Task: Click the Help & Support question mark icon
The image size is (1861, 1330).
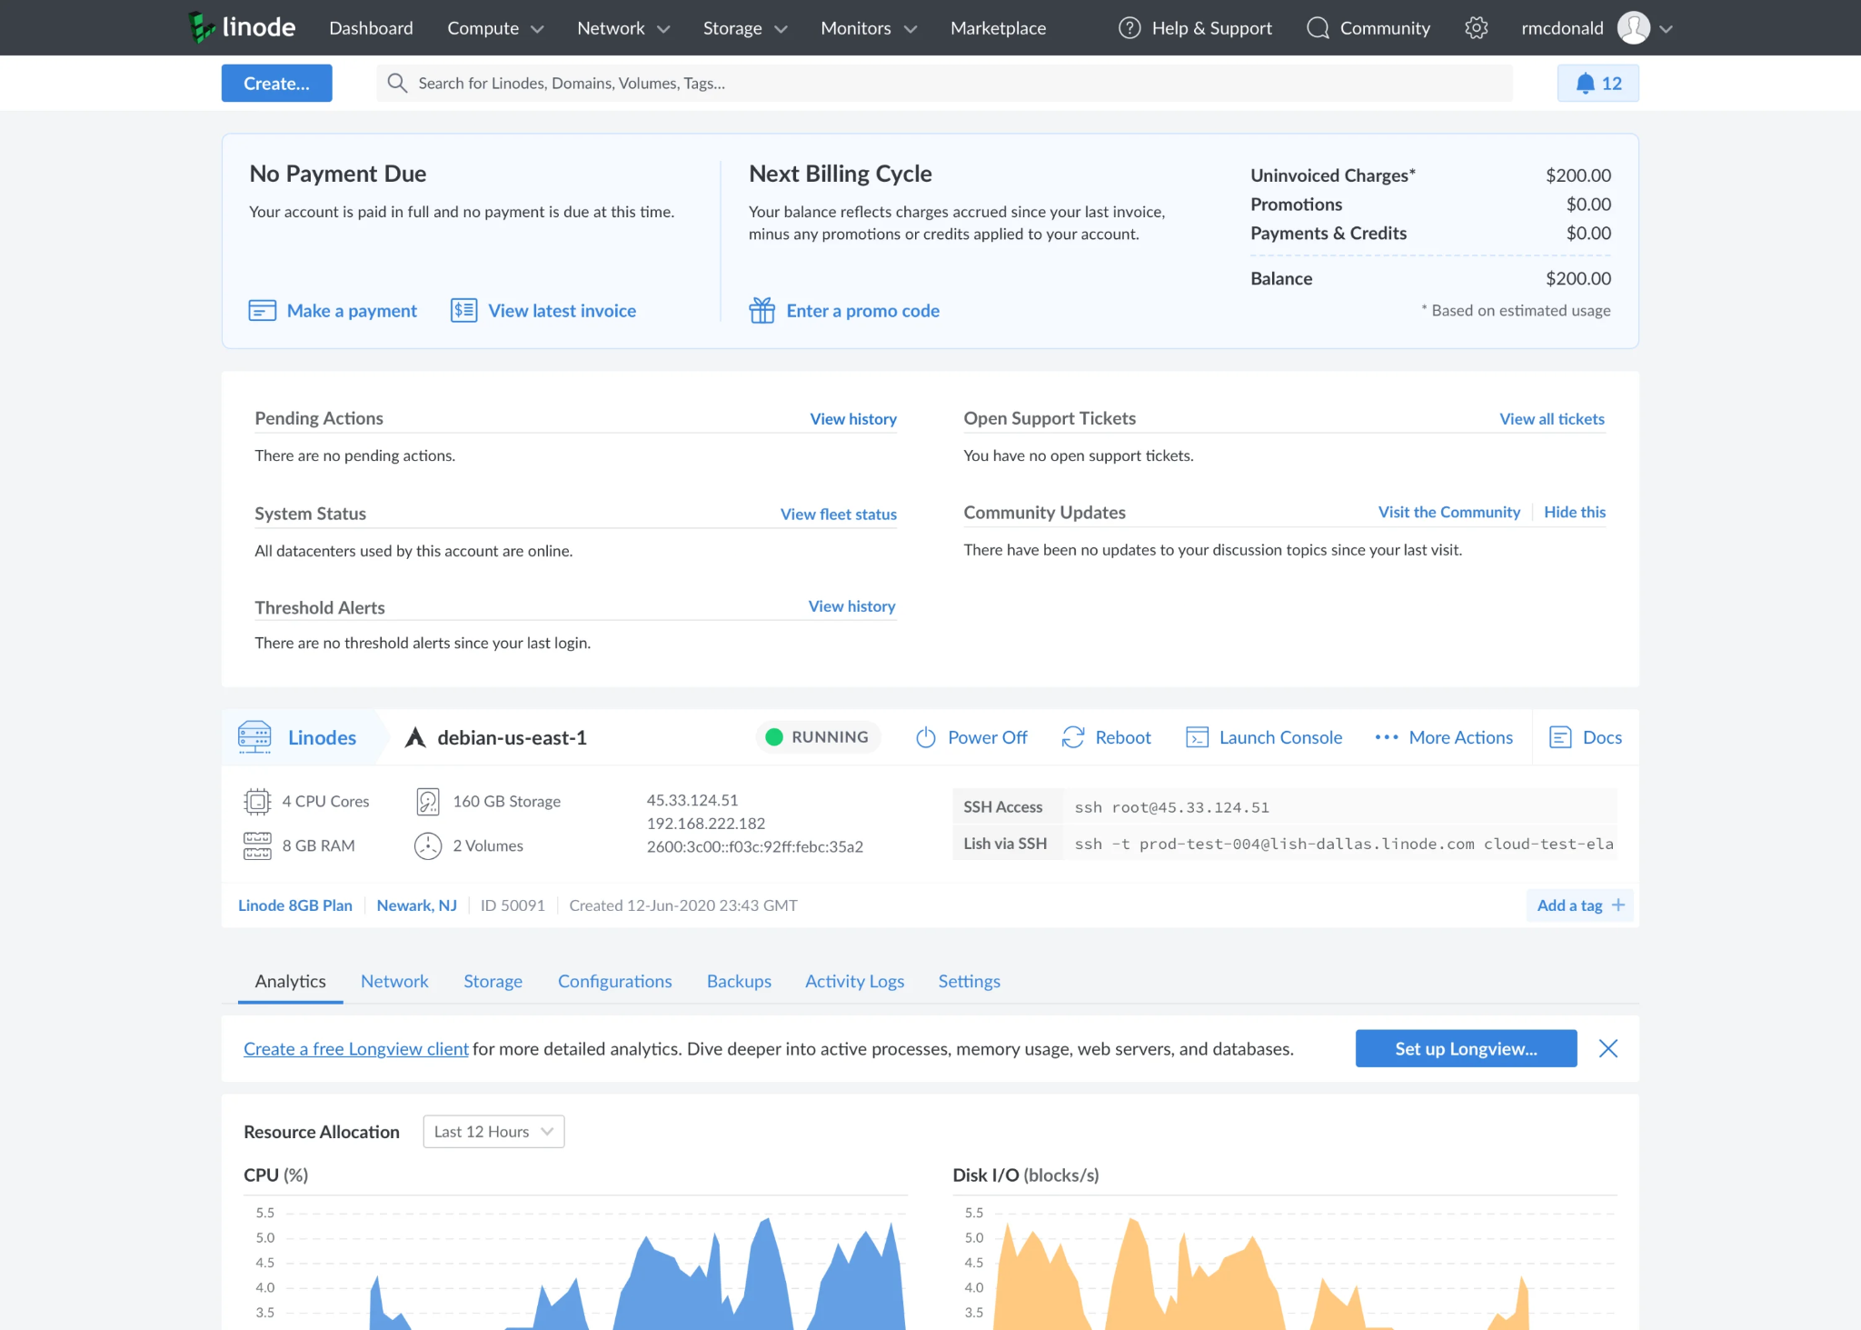Action: click(x=1130, y=28)
